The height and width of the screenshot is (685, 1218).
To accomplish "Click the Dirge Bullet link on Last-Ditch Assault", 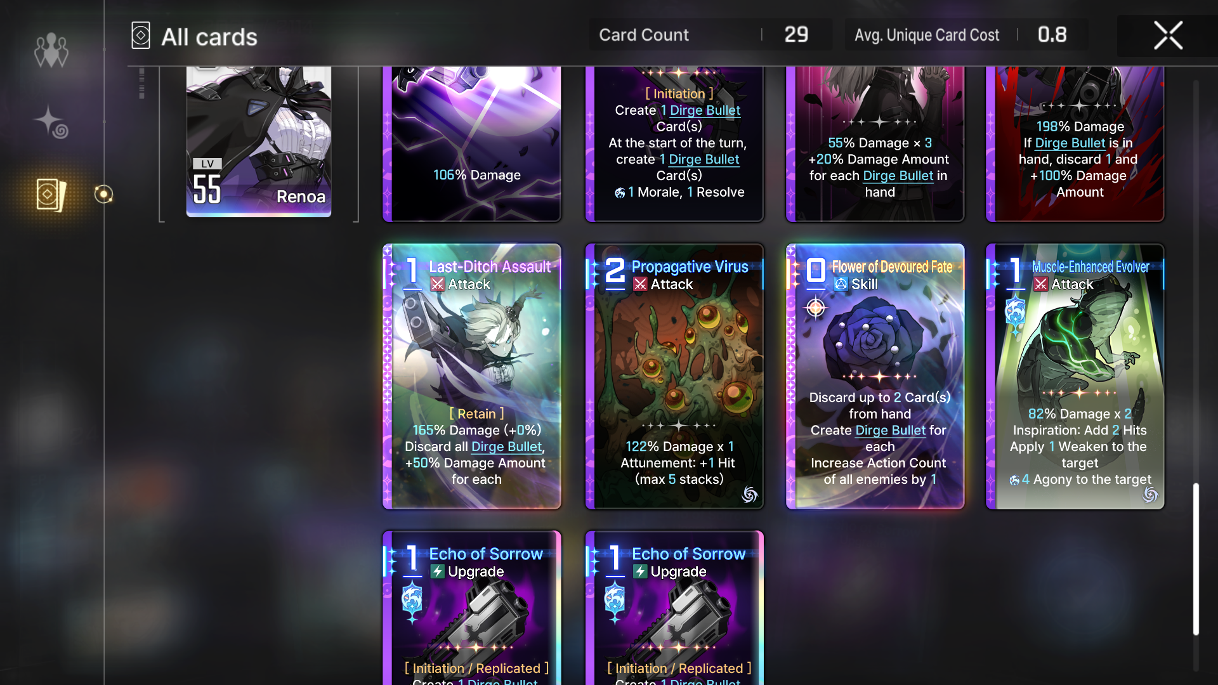I will [x=506, y=447].
